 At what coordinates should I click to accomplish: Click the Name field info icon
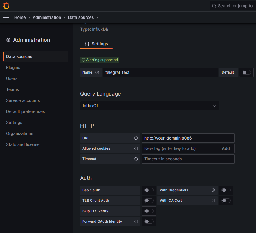pos(97,72)
